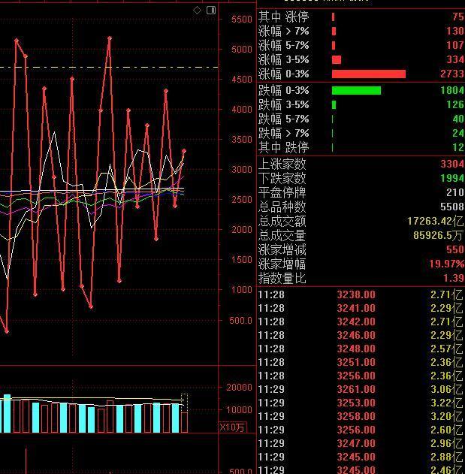Select the tick price 3258.00
Image resolution: width=465 pixels, height=474 pixels.
pos(356,416)
